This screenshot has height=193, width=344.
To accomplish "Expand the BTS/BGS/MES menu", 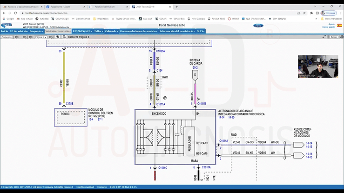I will [82, 31].
